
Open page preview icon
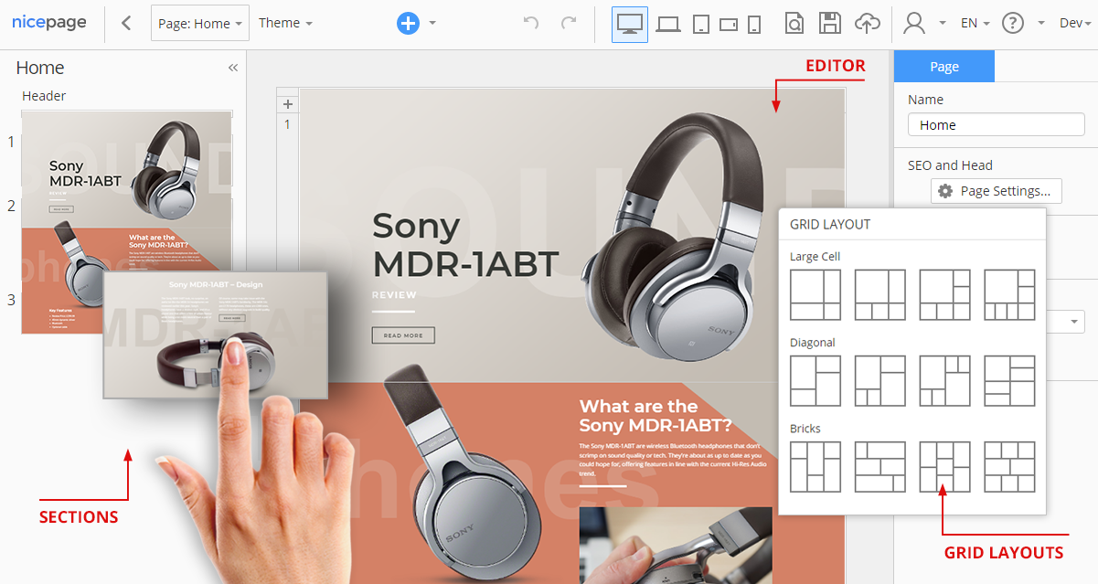coord(794,24)
